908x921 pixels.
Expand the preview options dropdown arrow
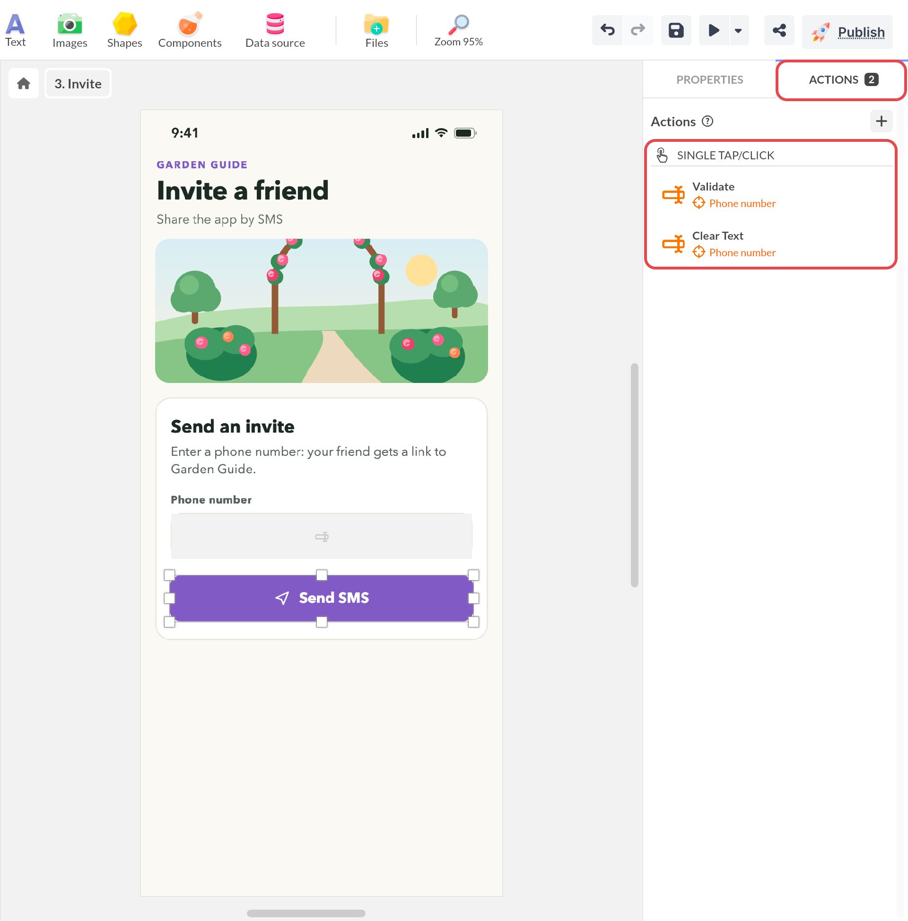coord(738,31)
